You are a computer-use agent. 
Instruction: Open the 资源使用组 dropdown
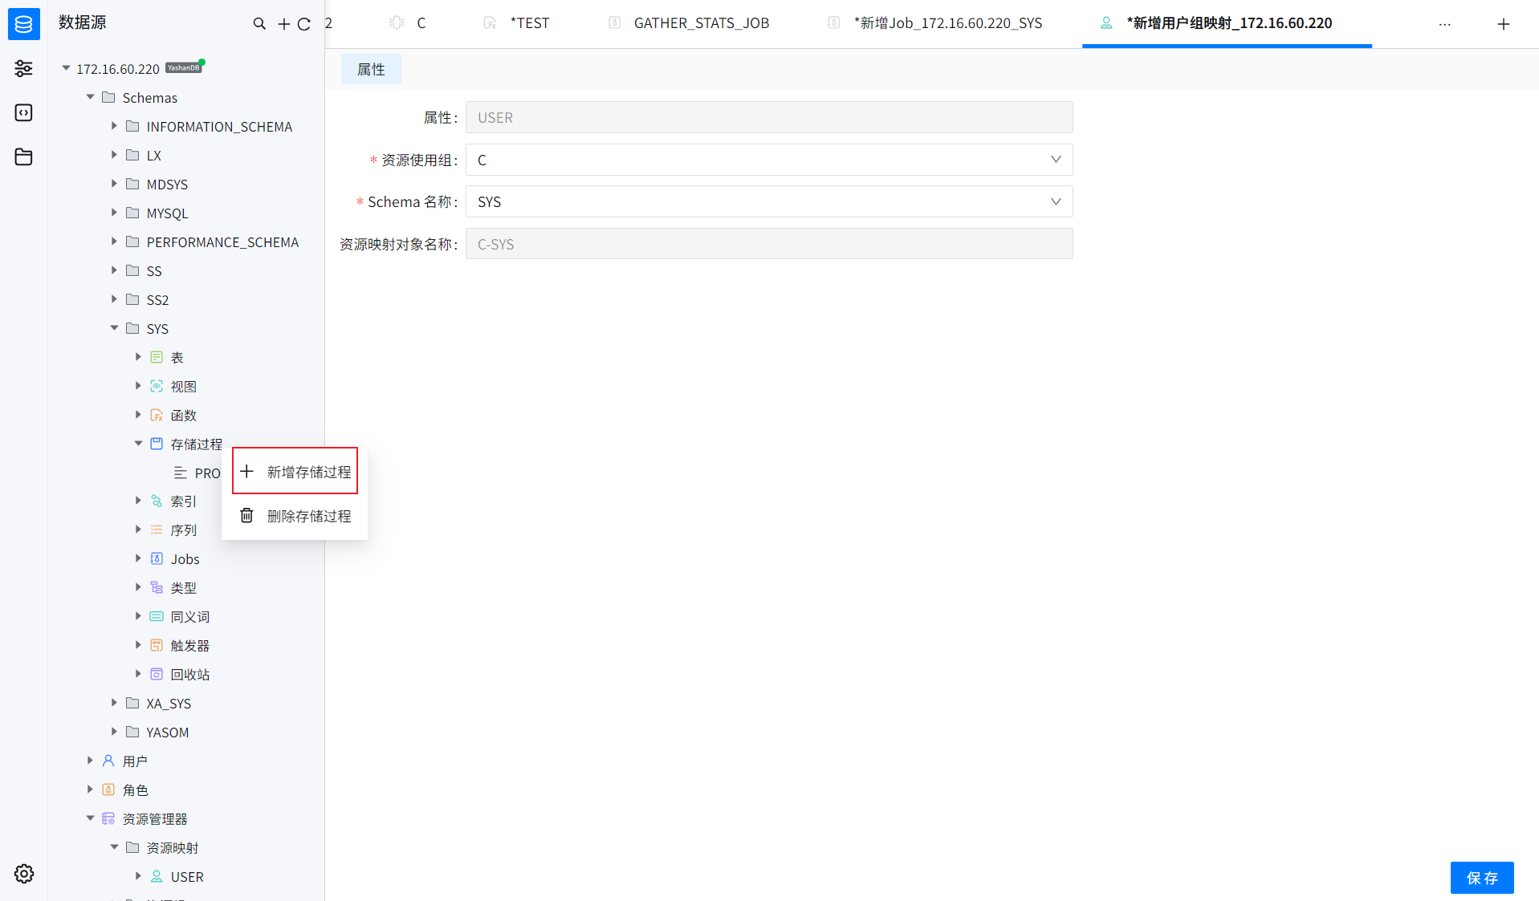pyautogui.click(x=768, y=160)
